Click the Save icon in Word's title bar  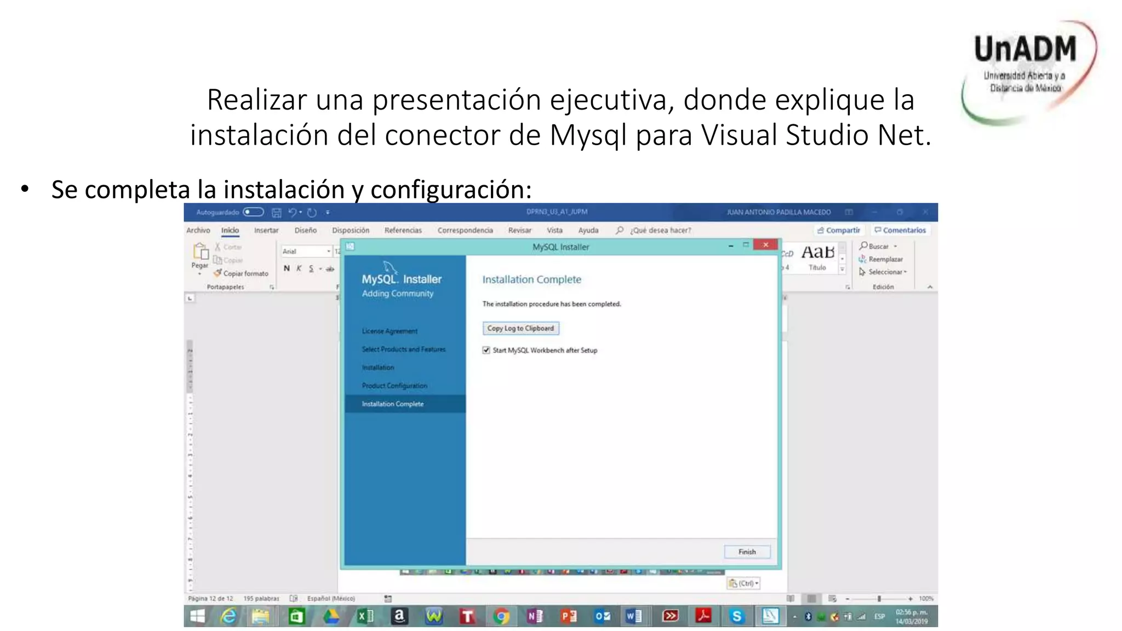pos(277,213)
